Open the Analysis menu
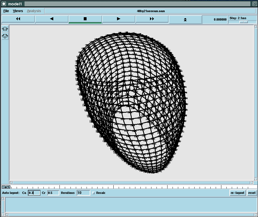 pyautogui.click(x=34, y=11)
